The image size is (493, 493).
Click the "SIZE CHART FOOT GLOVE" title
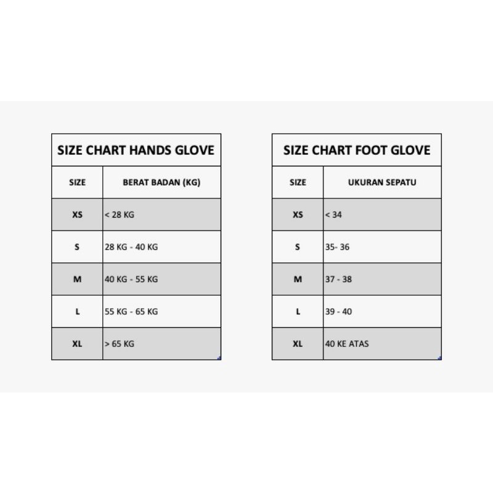pos(357,150)
